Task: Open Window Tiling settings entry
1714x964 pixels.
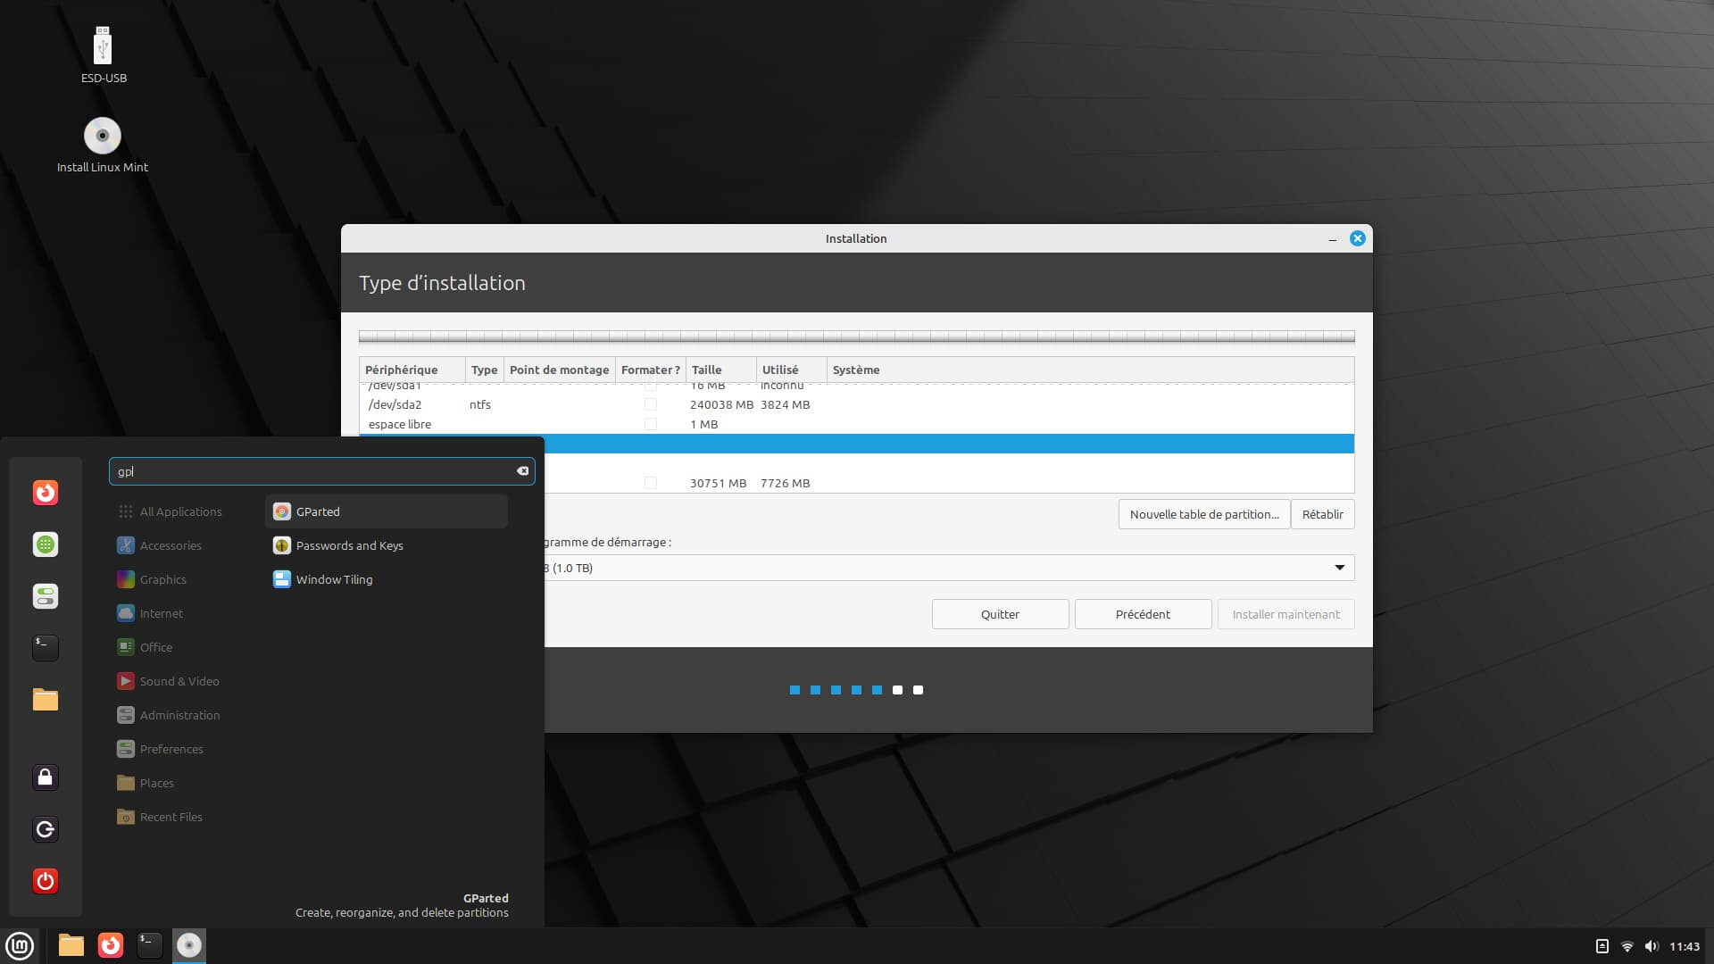Action: 333,579
